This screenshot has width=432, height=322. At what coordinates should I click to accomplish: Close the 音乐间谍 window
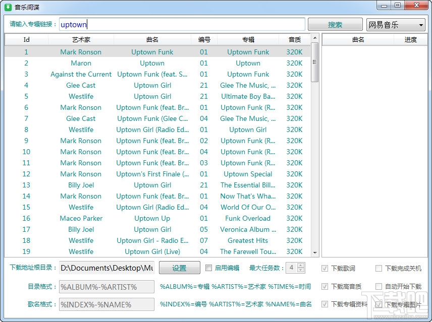click(x=416, y=5)
